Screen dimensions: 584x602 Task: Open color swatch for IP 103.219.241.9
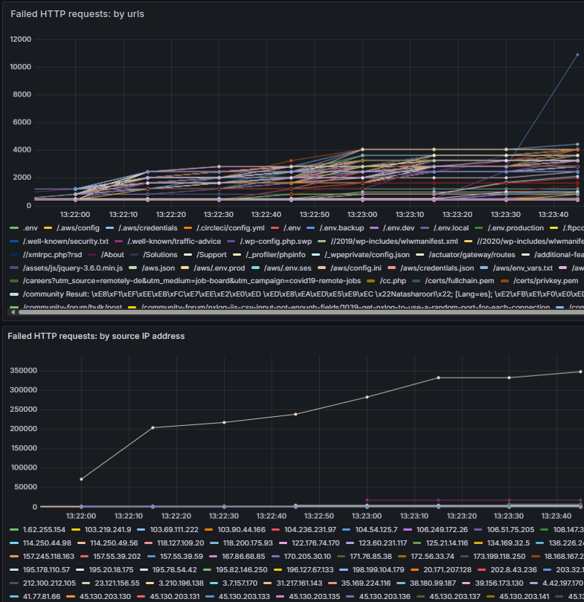(76, 529)
